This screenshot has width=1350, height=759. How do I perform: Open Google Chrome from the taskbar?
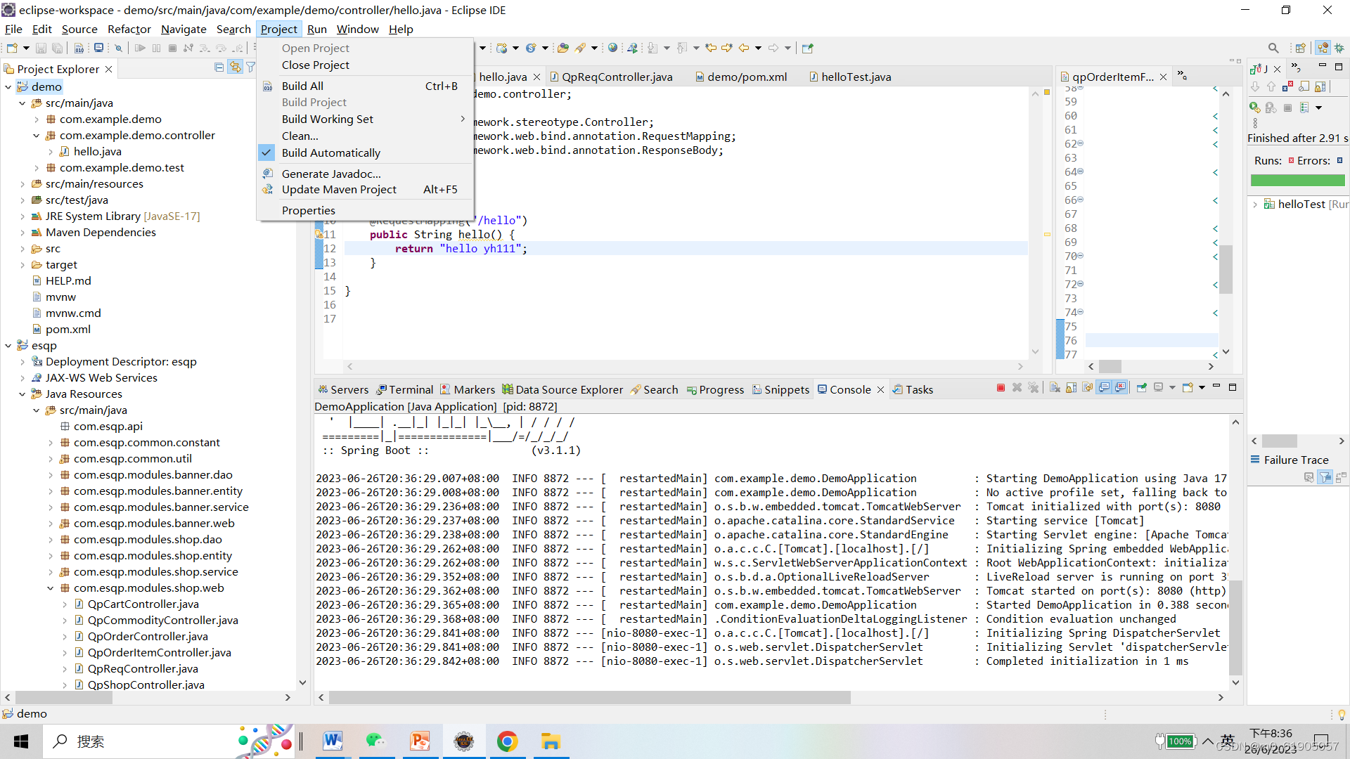[508, 741]
